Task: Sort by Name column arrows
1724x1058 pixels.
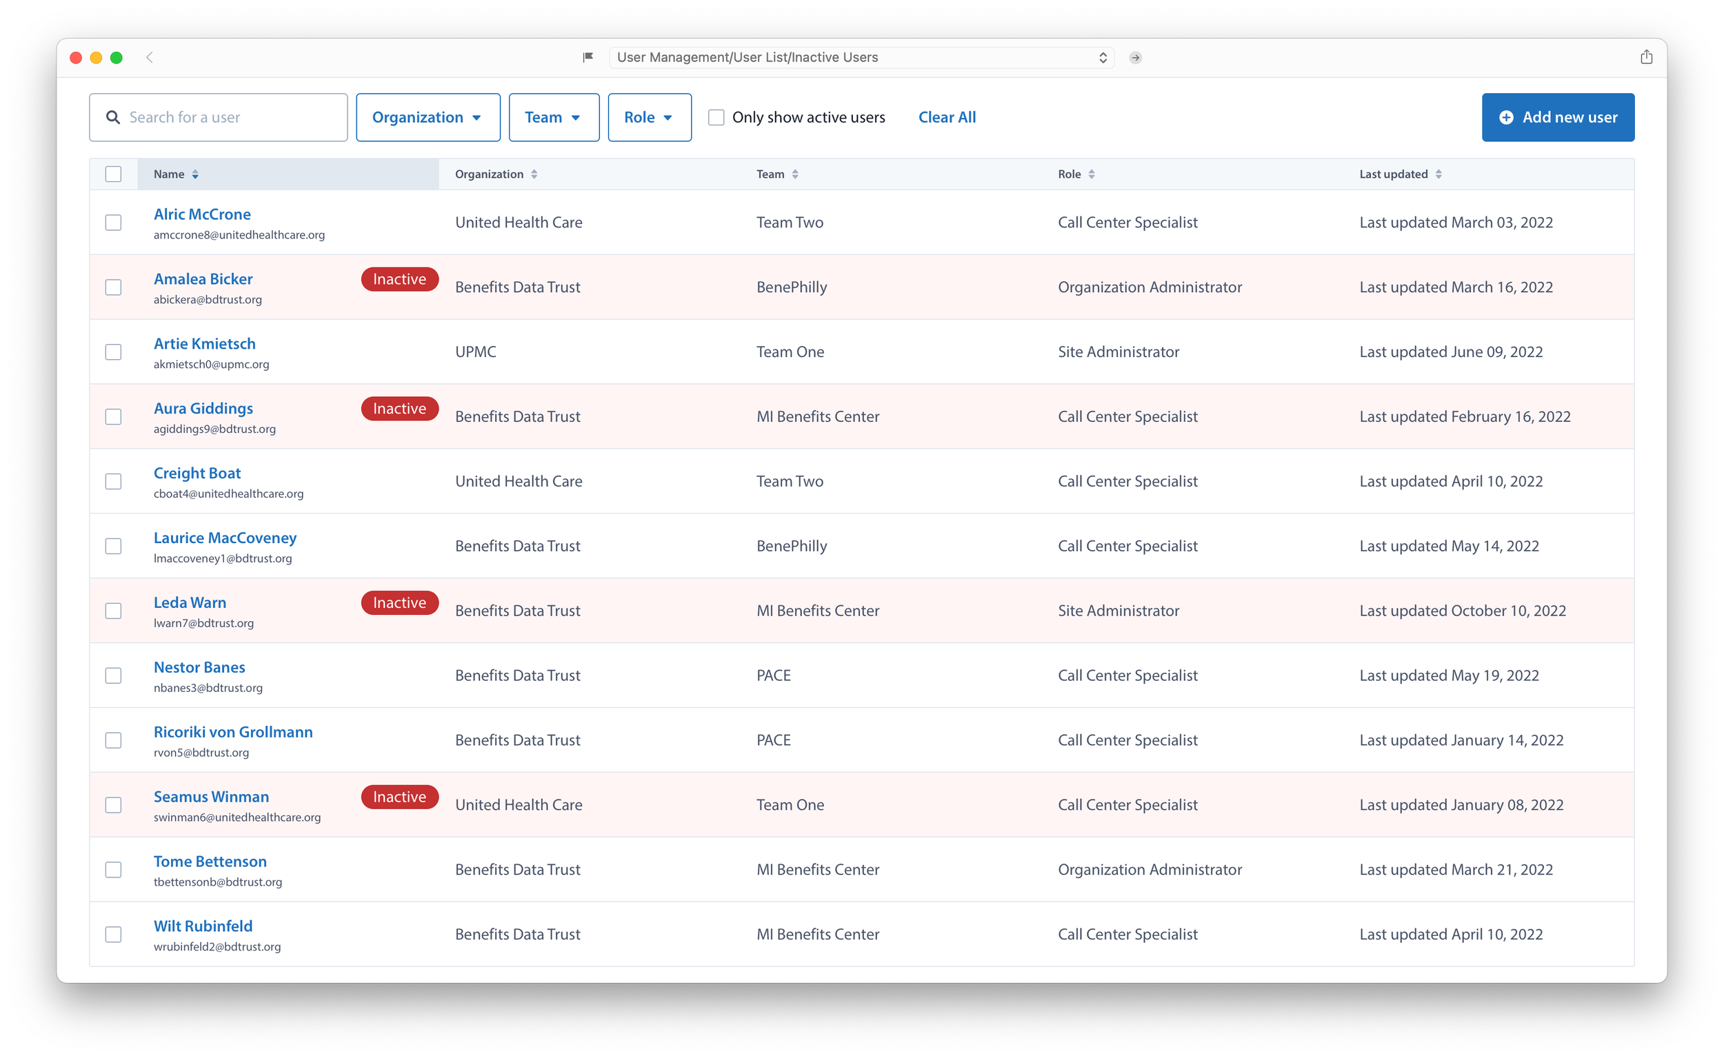Action: [195, 174]
